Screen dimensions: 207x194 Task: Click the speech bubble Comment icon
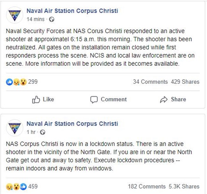point(94,100)
